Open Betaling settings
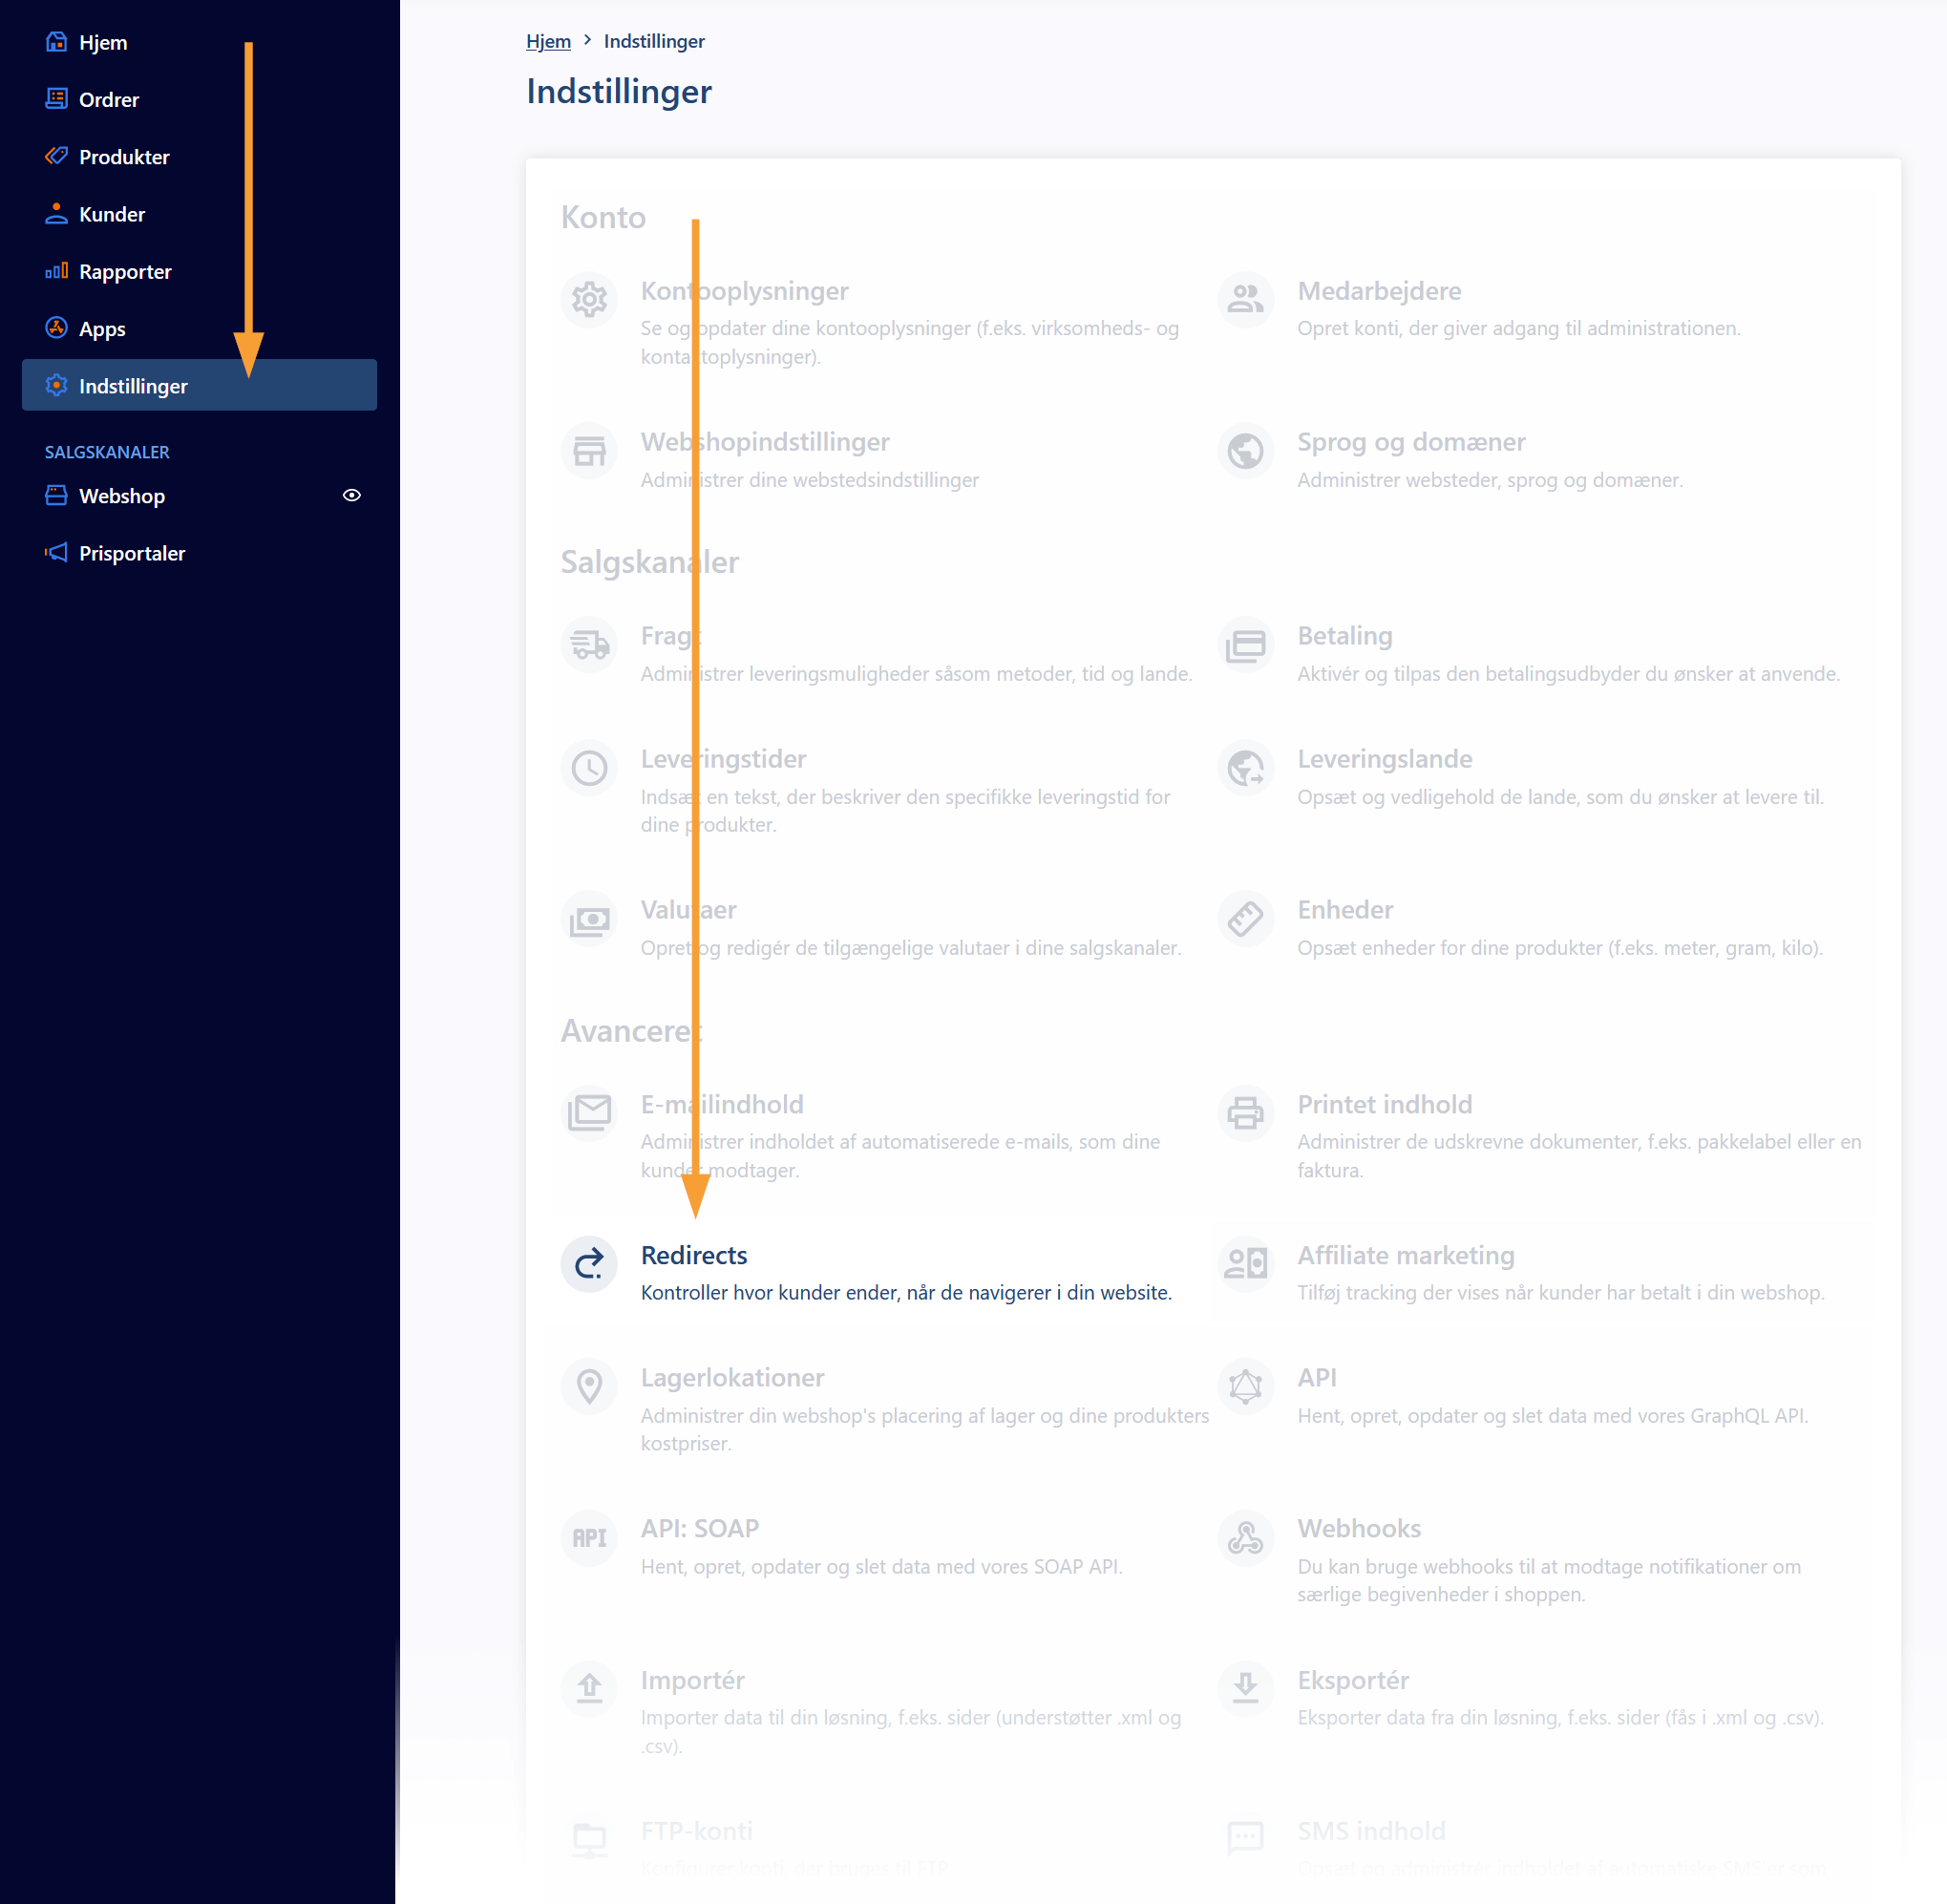1947x1904 pixels. tap(1344, 636)
